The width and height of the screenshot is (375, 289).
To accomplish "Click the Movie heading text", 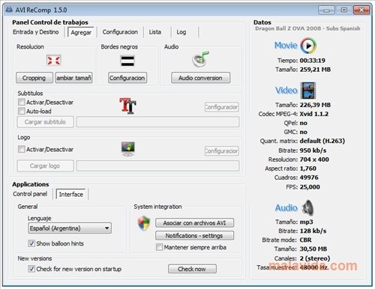I will point(286,46).
